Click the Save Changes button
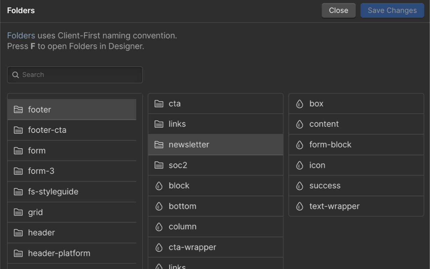Image resolution: width=430 pixels, height=269 pixels. (x=392, y=10)
